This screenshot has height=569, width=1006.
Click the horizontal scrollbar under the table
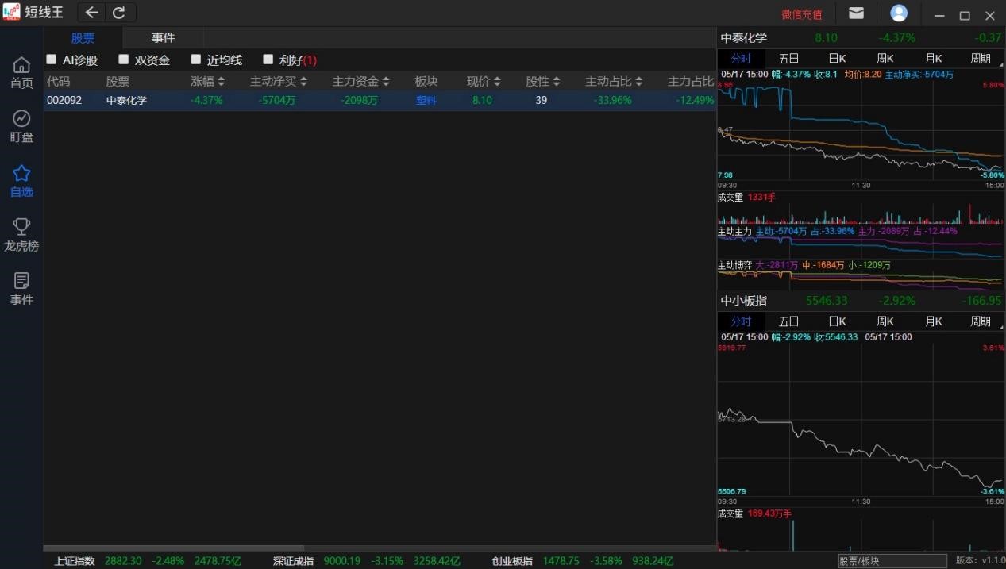point(174,548)
